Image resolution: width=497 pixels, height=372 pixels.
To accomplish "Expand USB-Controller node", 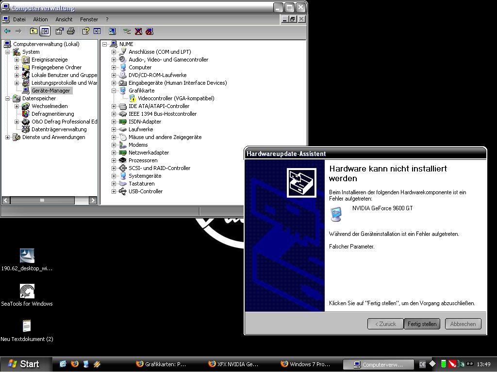I will pos(114,191).
